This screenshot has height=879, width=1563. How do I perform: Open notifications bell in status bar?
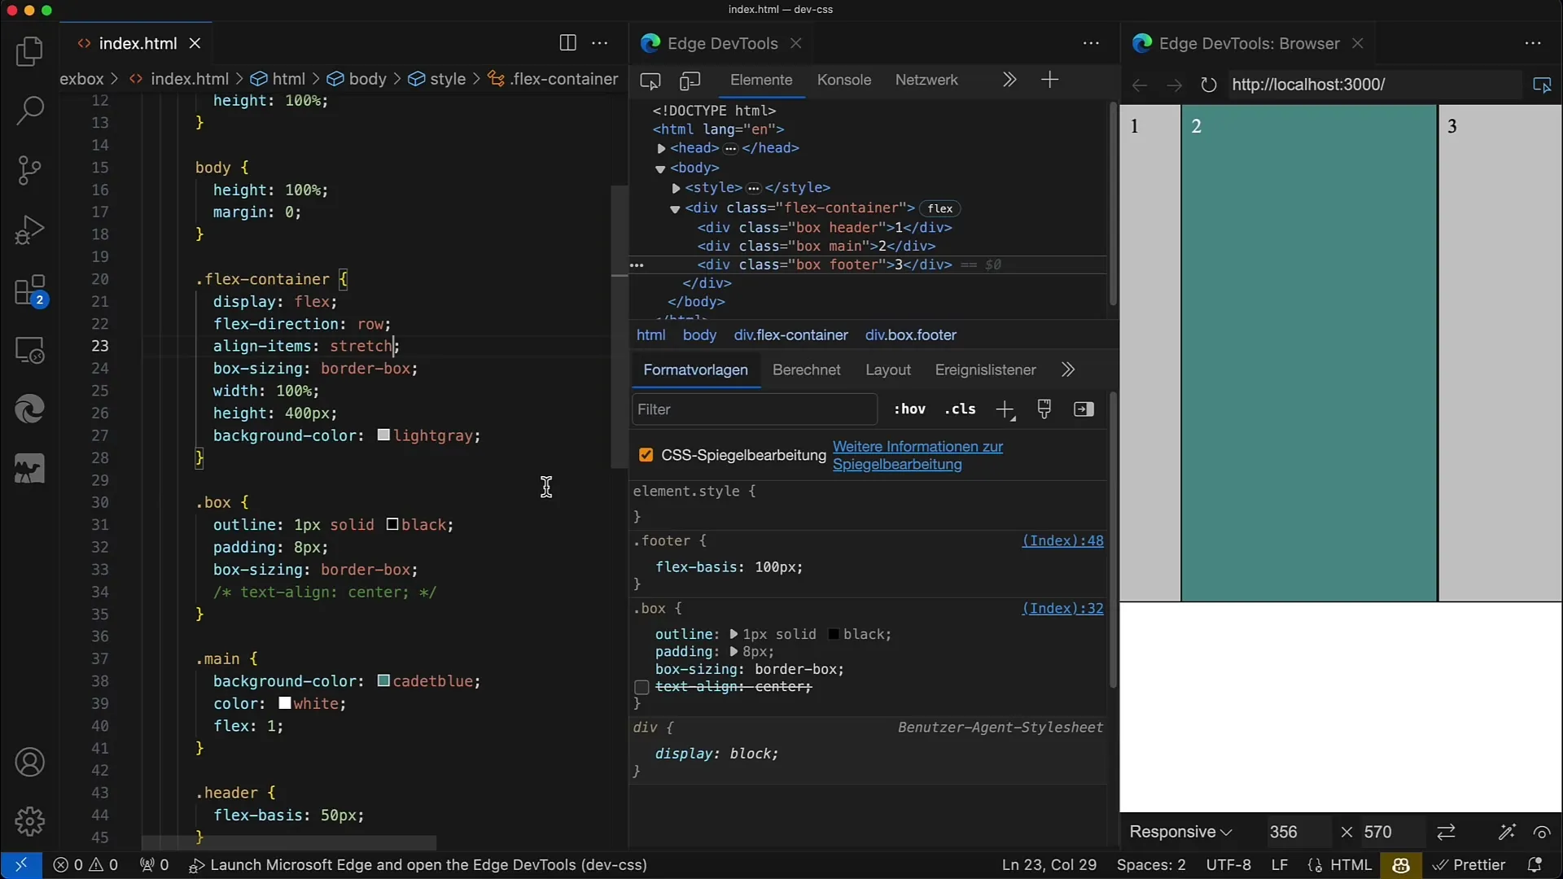(1535, 864)
